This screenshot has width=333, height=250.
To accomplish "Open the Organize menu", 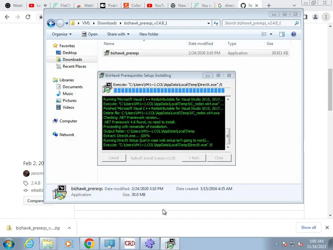I will click(x=62, y=34).
